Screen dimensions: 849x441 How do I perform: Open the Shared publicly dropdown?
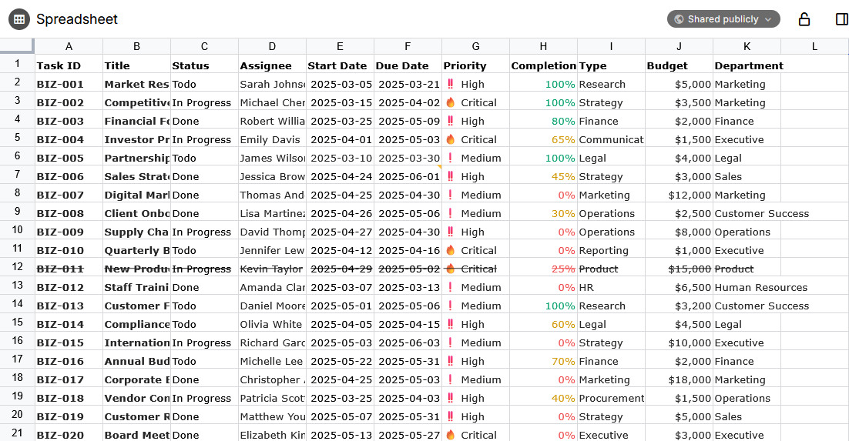(723, 19)
